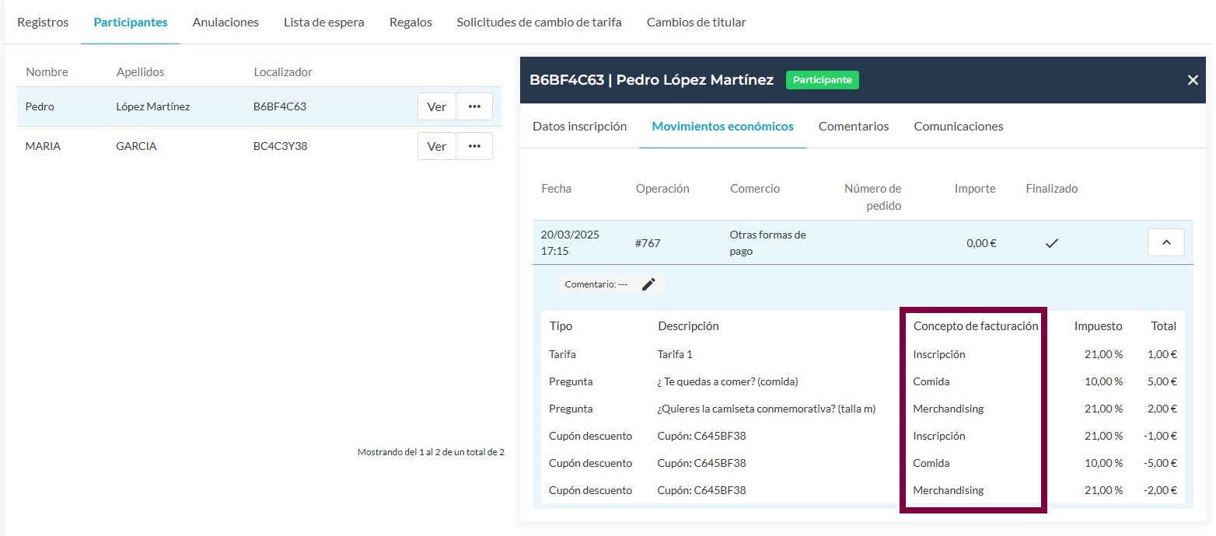Click Ver button for Pedro
The width and height of the screenshot is (1216, 536).
tap(436, 106)
